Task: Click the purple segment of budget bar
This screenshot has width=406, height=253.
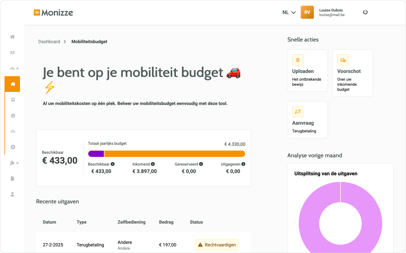Action: (96, 154)
